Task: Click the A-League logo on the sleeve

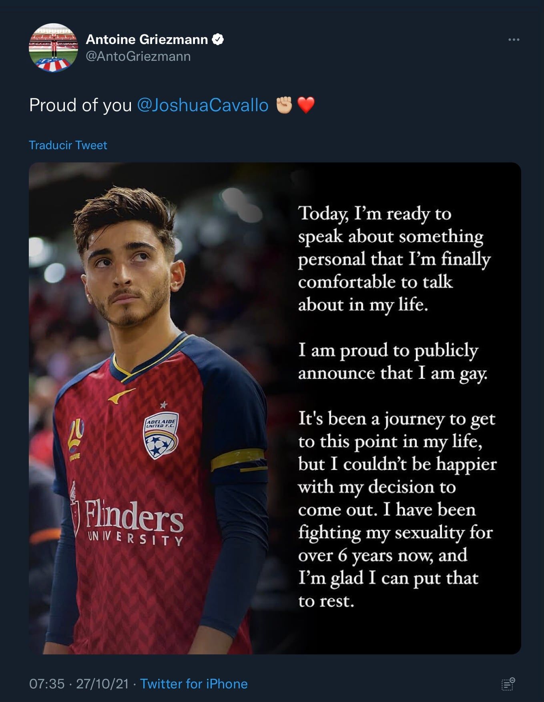Action: pos(75,437)
